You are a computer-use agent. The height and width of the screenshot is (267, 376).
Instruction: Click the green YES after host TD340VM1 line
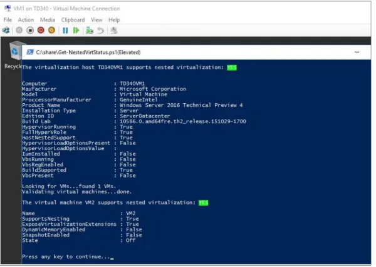[x=232, y=68]
